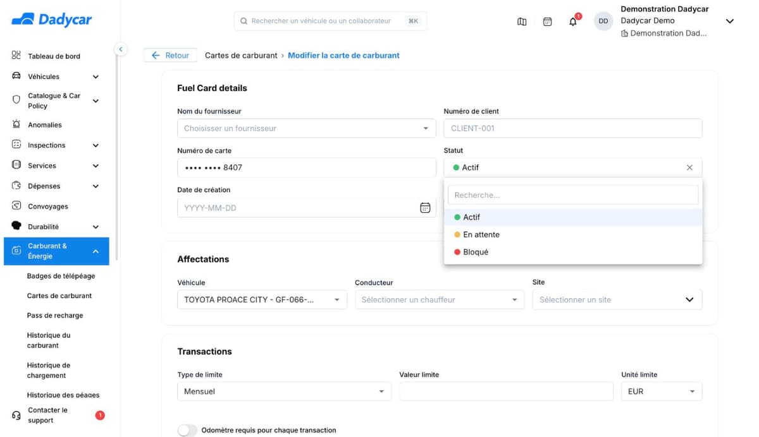Select Actif status option
Screen dimensions: 759x437
[x=573, y=217]
